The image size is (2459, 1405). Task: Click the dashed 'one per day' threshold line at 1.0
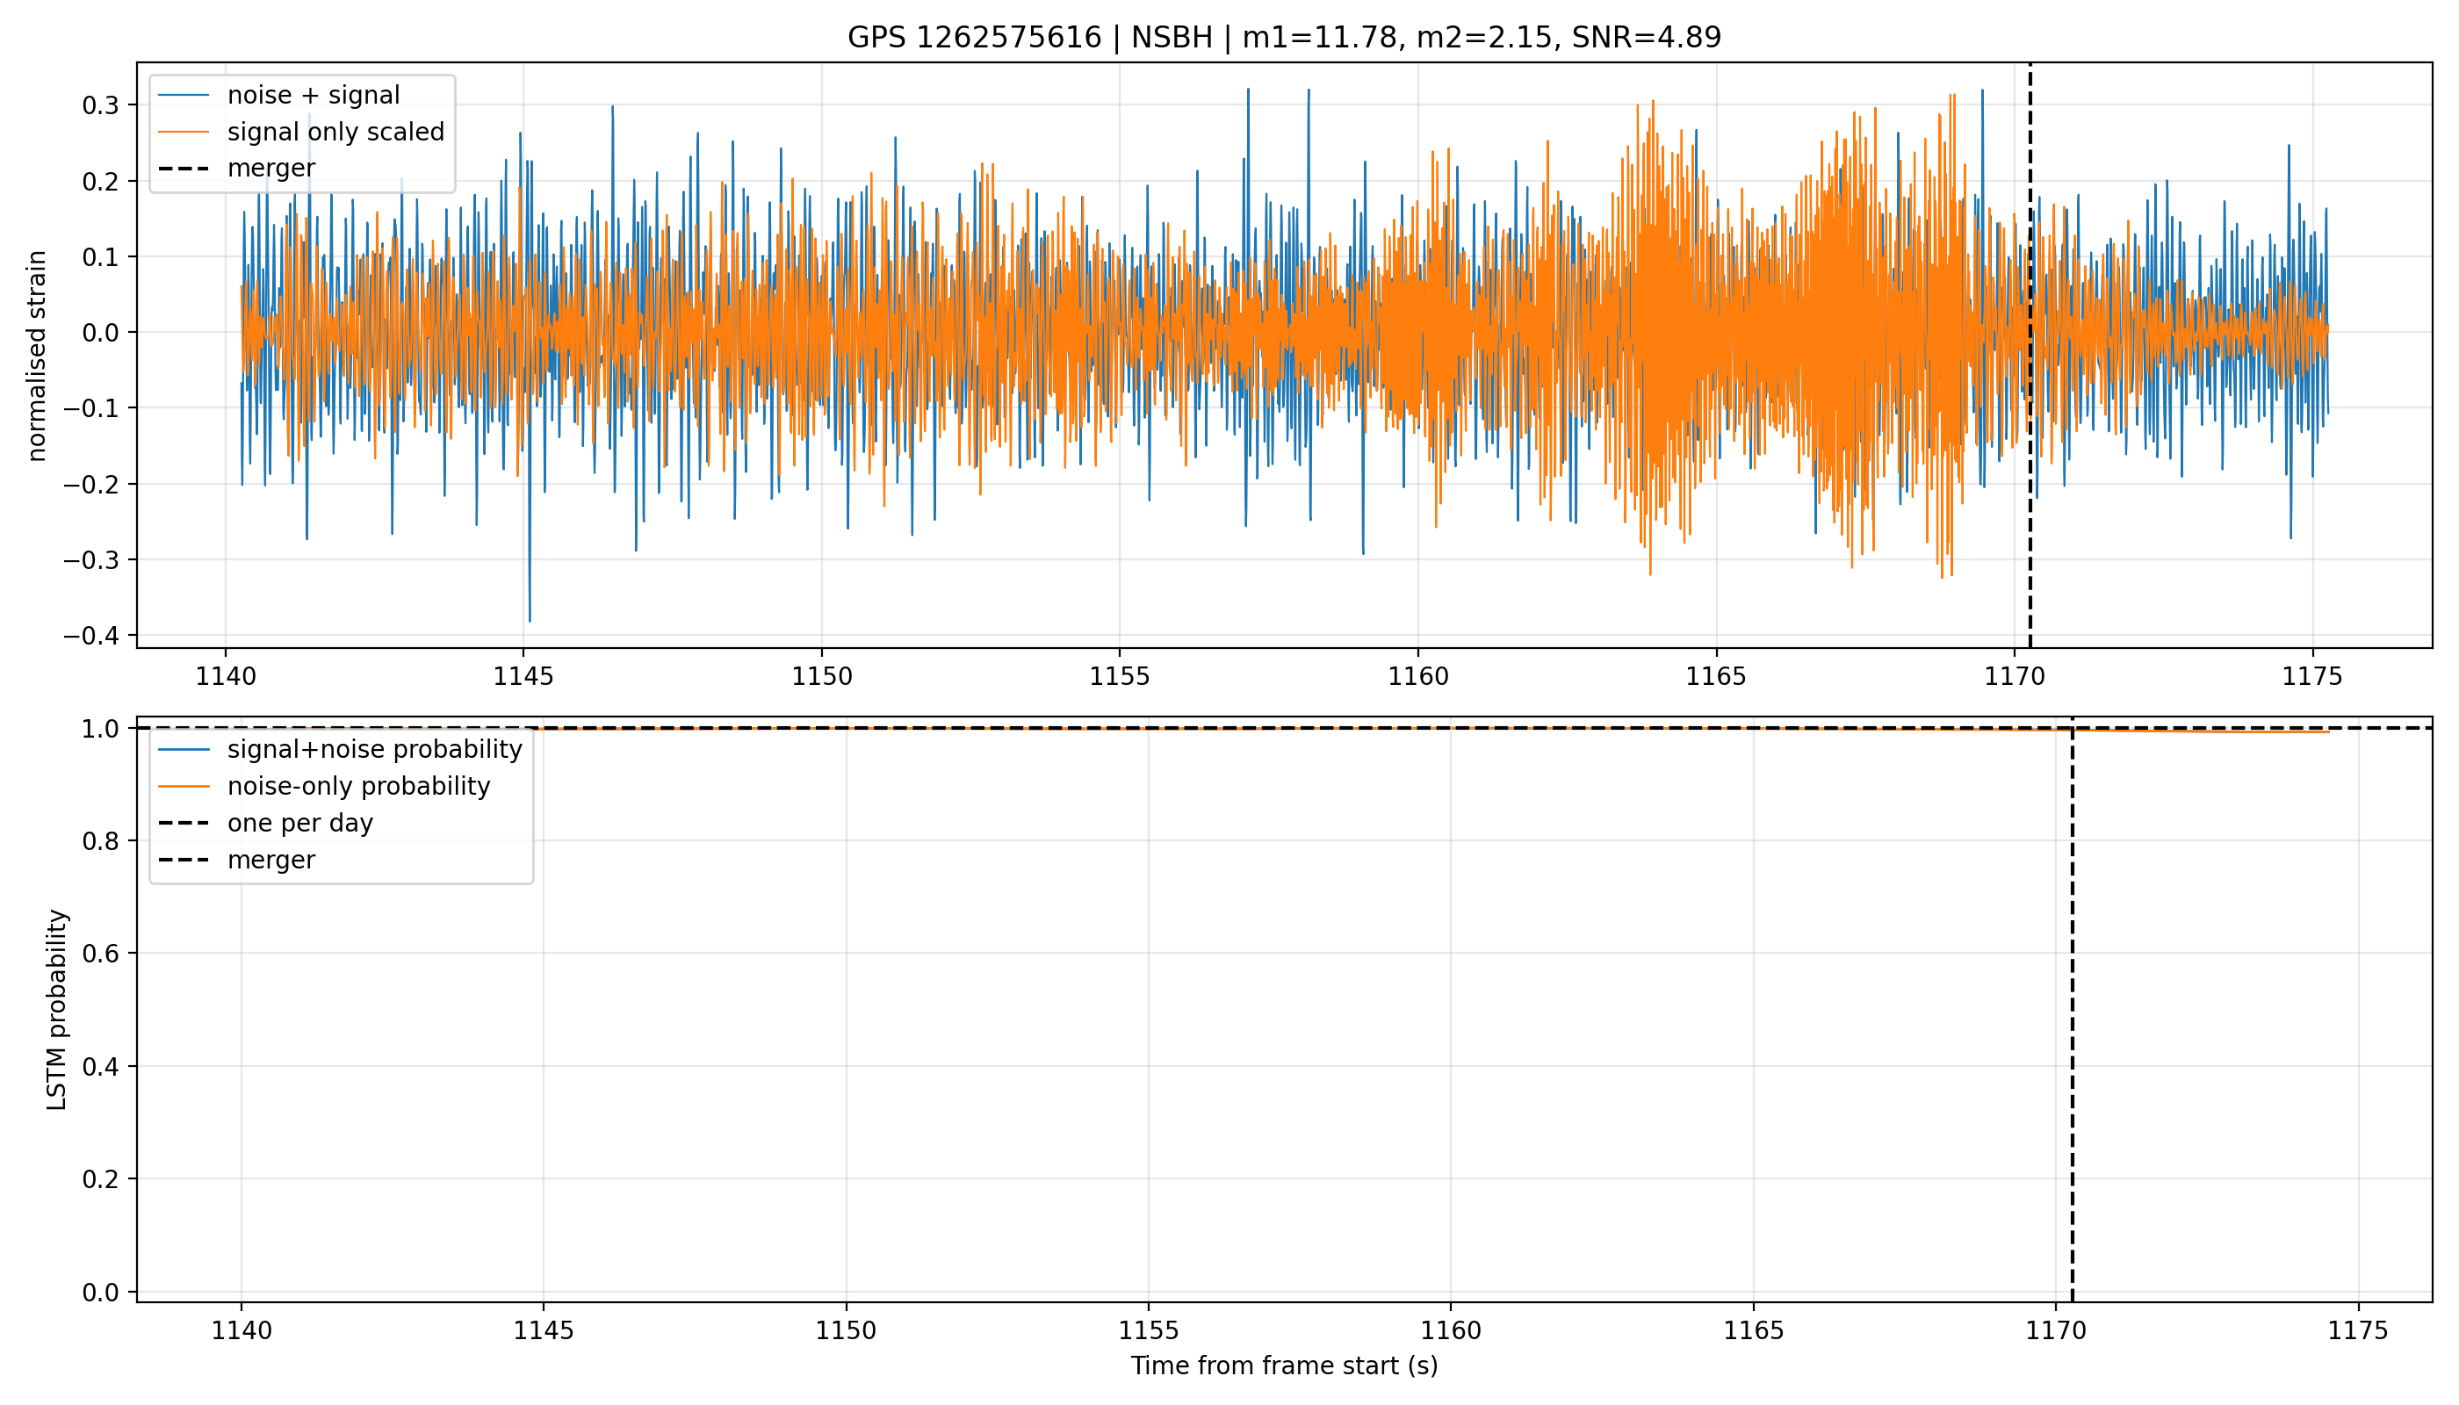point(1284,728)
